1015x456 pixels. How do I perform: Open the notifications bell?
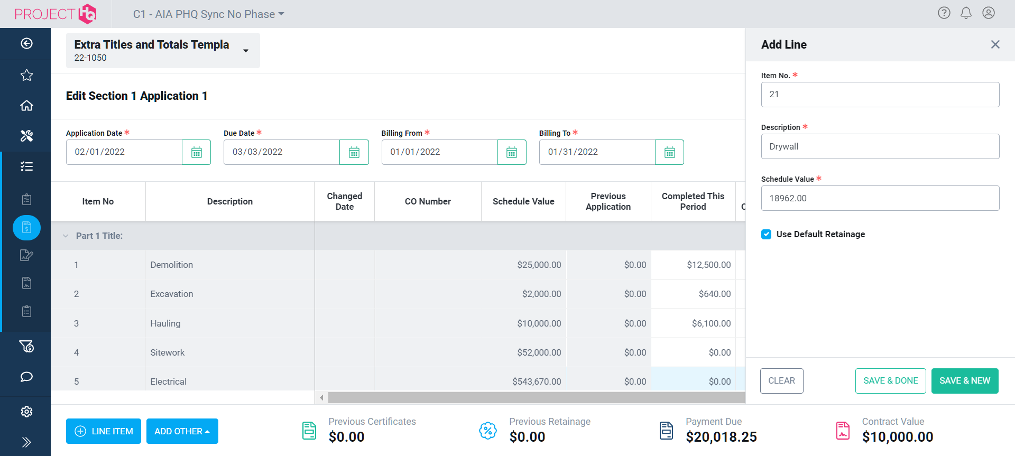pyautogui.click(x=966, y=13)
